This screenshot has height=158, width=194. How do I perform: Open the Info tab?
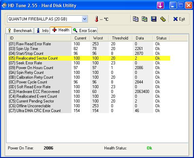pyautogui.click(x=42, y=30)
